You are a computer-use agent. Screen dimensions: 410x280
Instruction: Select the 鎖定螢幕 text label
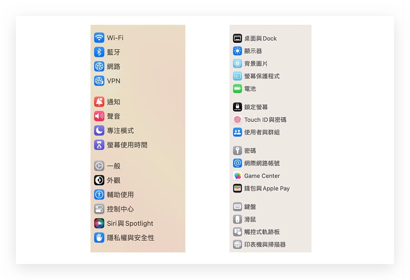[x=256, y=107]
